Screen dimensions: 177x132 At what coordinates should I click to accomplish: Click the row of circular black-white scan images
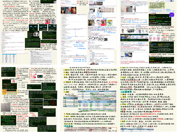pos(98,39)
